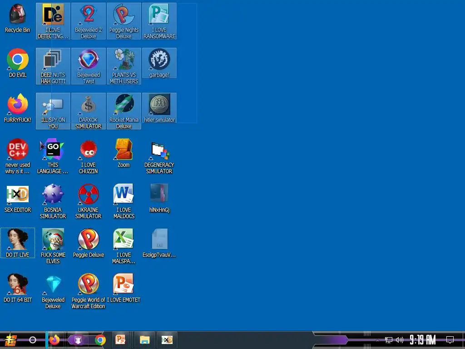
Task: Select the garbage! desktop shortcut
Action: pyautogui.click(x=159, y=63)
